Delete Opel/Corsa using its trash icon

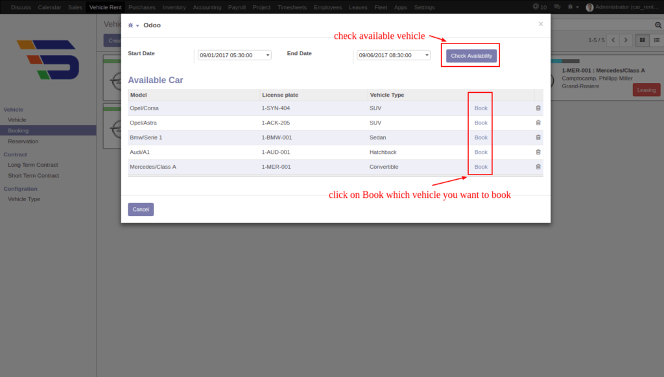[538, 108]
